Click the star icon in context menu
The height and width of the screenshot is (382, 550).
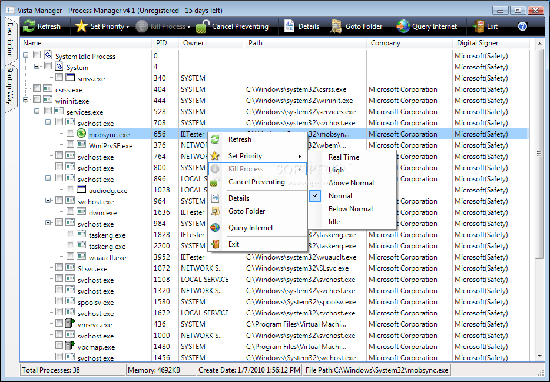point(215,155)
